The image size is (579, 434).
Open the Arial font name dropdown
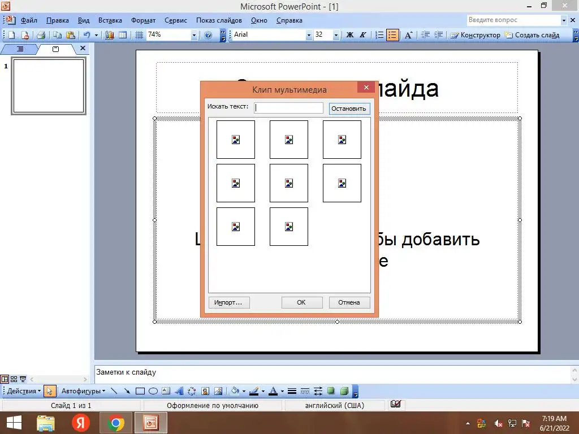tap(309, 35)
